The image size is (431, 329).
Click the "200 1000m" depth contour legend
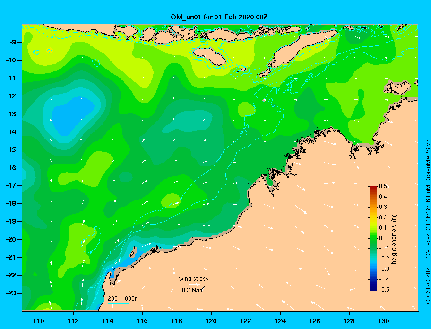click(x=123, y=298)
